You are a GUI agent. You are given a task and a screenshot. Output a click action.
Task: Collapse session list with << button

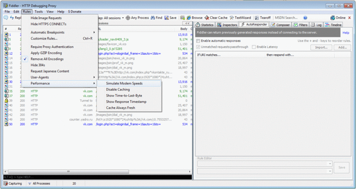[x=187, y=23]
